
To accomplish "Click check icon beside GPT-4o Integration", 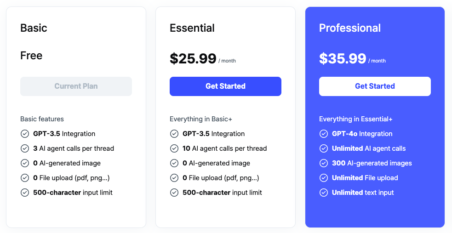I will point(324,134).
